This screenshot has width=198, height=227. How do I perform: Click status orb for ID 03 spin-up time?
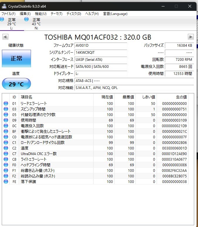pos(6,109)
